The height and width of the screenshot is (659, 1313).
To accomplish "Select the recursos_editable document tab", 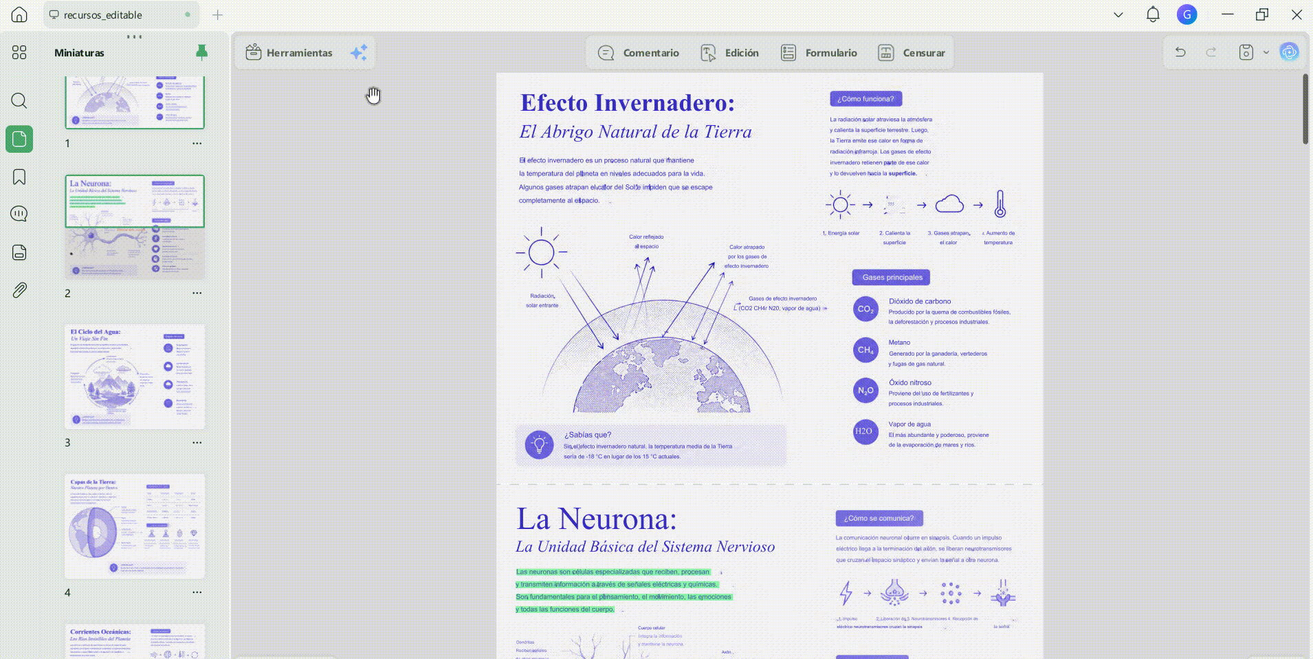I will [x=120, y=14].
